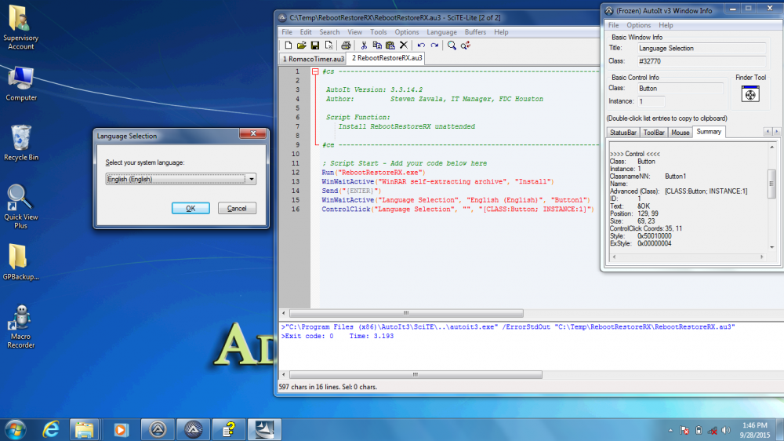Open Window Info File menu

coord(614,25)
